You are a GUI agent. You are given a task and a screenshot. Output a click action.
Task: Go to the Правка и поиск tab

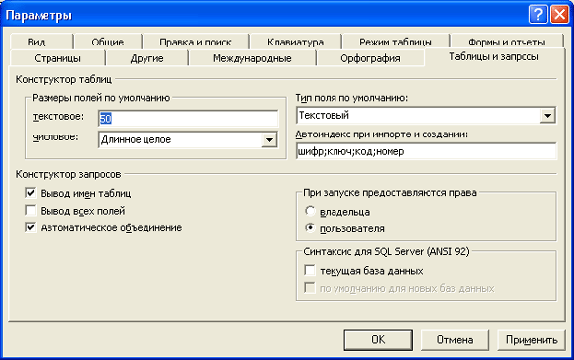[196, 43]
